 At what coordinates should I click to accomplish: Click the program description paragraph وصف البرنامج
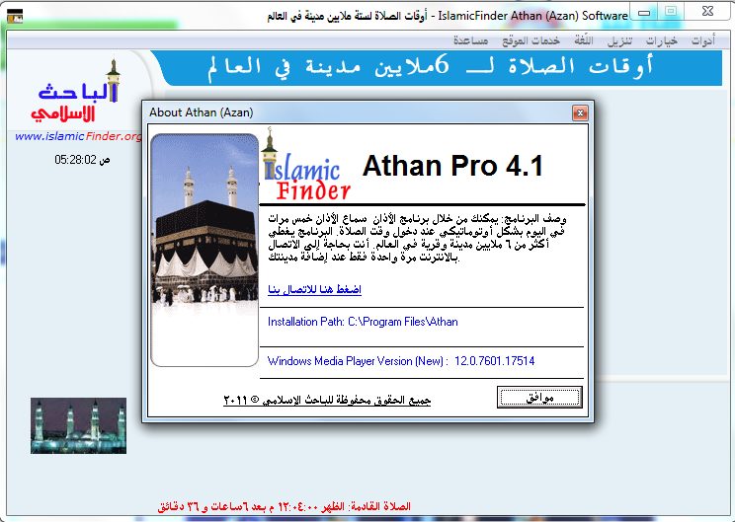417,238
